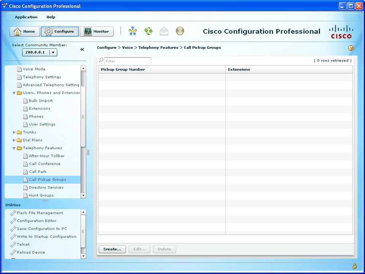
Task: Sort by Extensions column header
Action: [x=289, y=69]
